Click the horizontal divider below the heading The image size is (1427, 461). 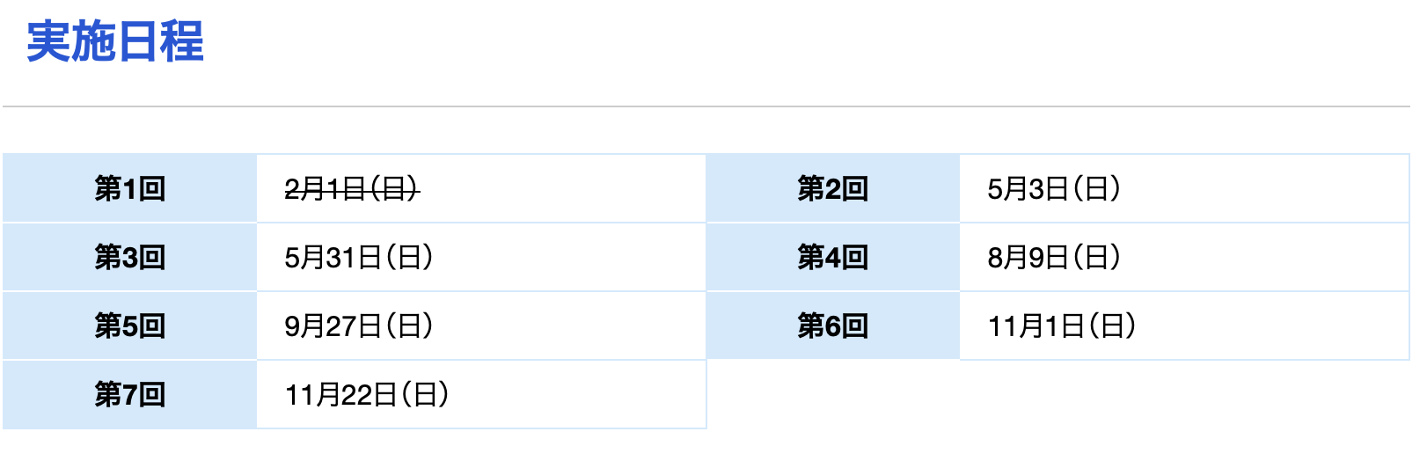pos(706,106)
